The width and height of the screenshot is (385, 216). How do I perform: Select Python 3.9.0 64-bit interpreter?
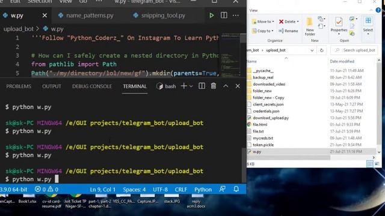pos(13,190)
